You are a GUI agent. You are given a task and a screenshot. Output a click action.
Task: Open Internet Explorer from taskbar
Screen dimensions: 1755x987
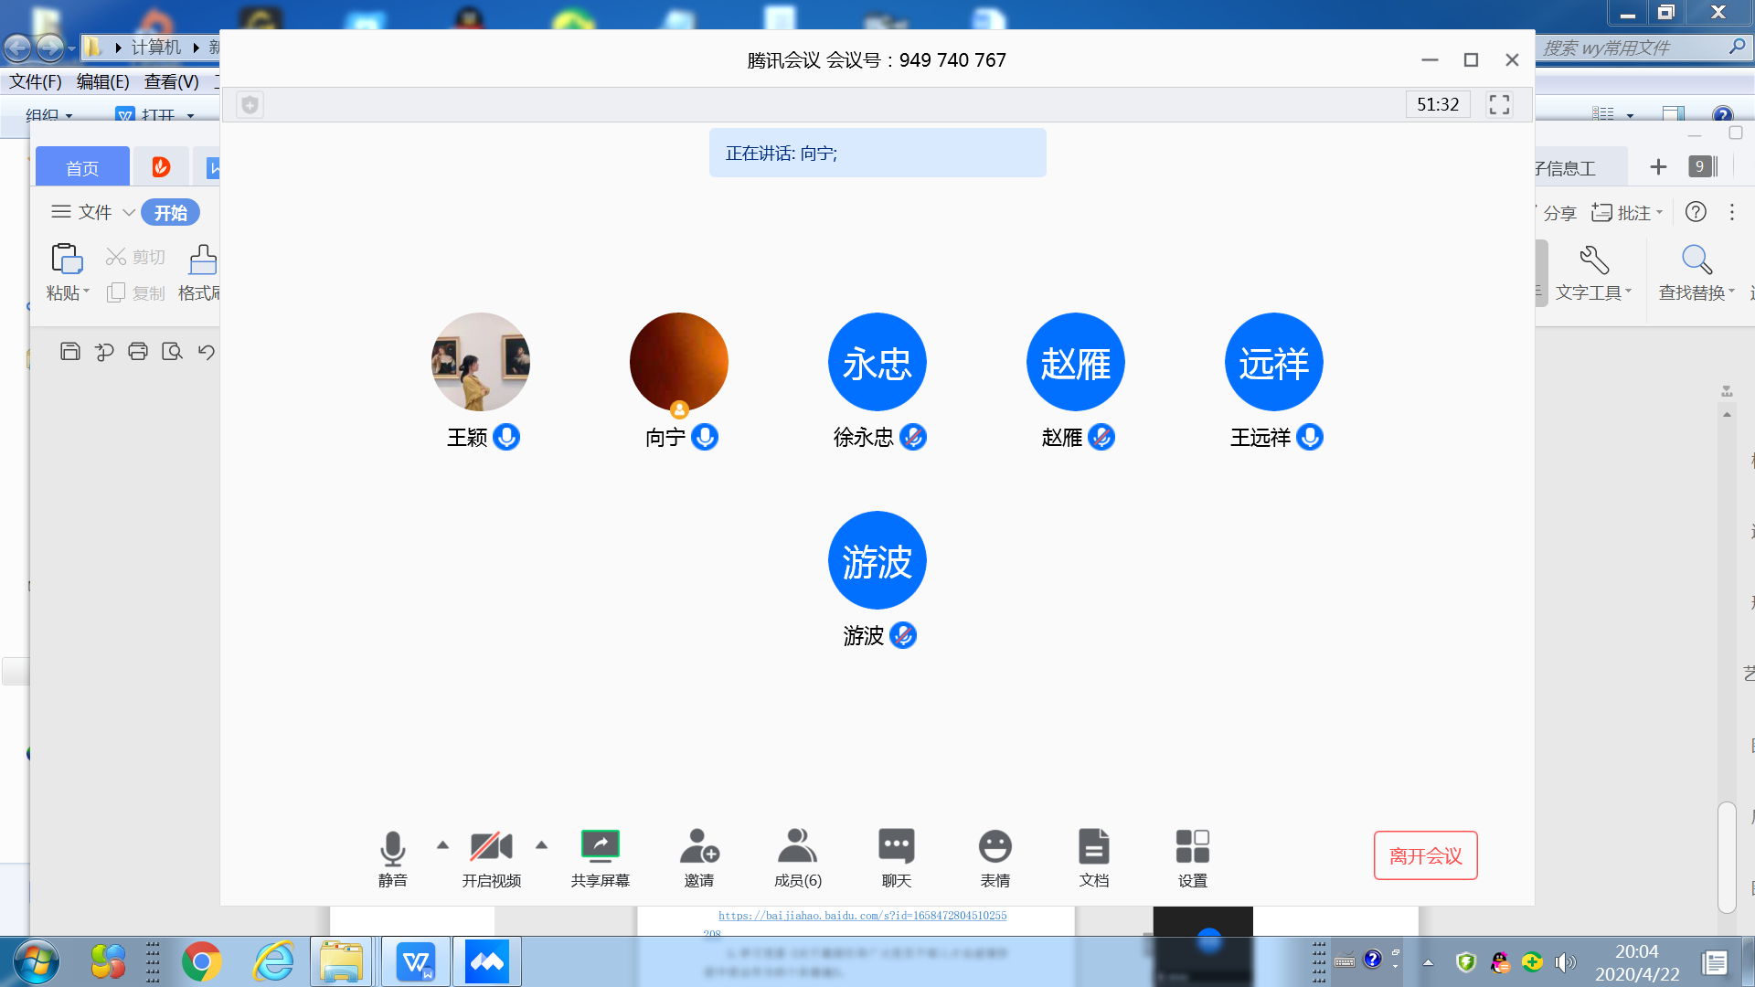273,961
